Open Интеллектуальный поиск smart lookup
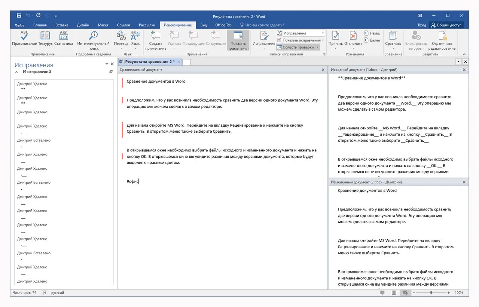479x307 pixels. [93, 40]
